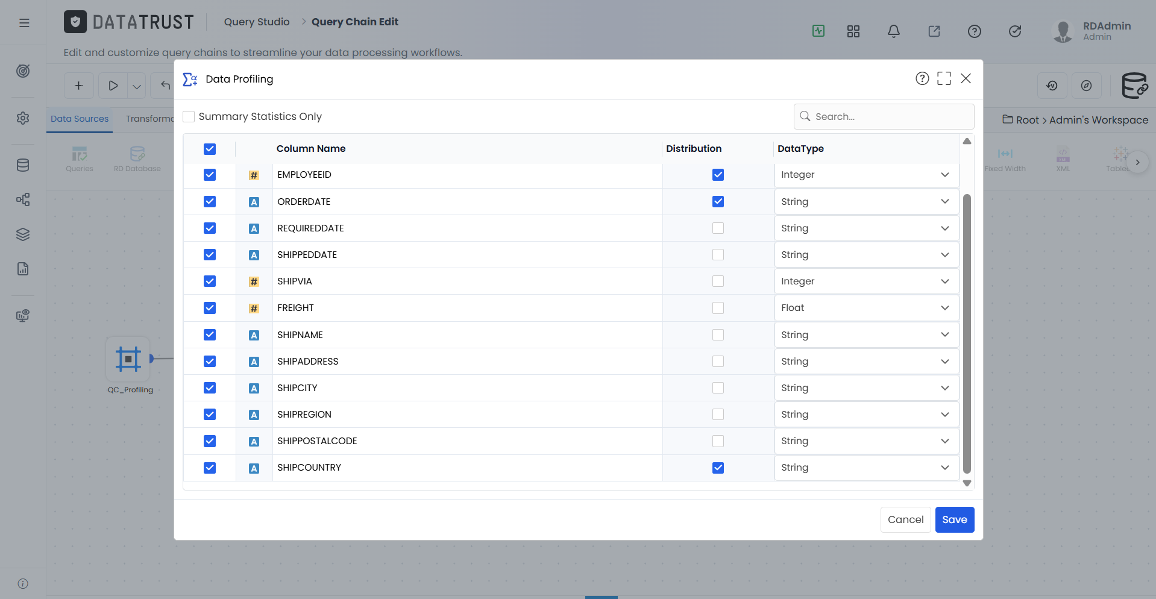1156x599 pixels.
Task: Click the Save button
Action: point(955,519)
